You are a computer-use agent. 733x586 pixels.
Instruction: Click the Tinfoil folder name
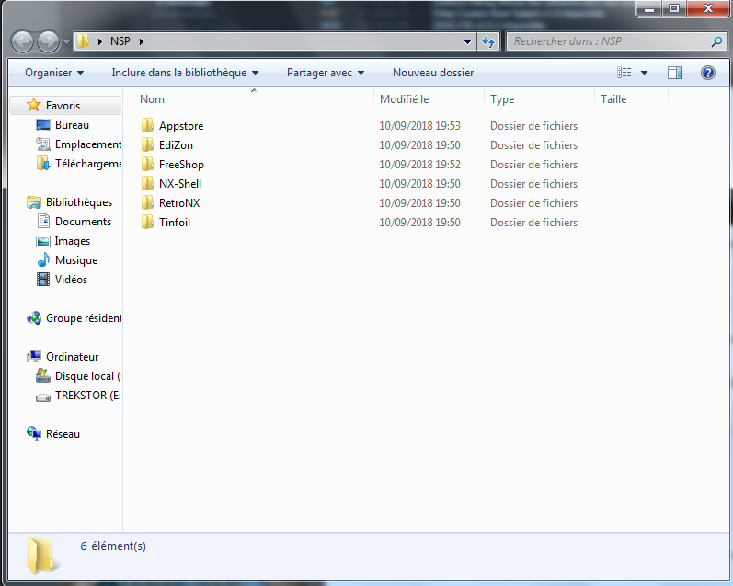[x=175, y=222]
